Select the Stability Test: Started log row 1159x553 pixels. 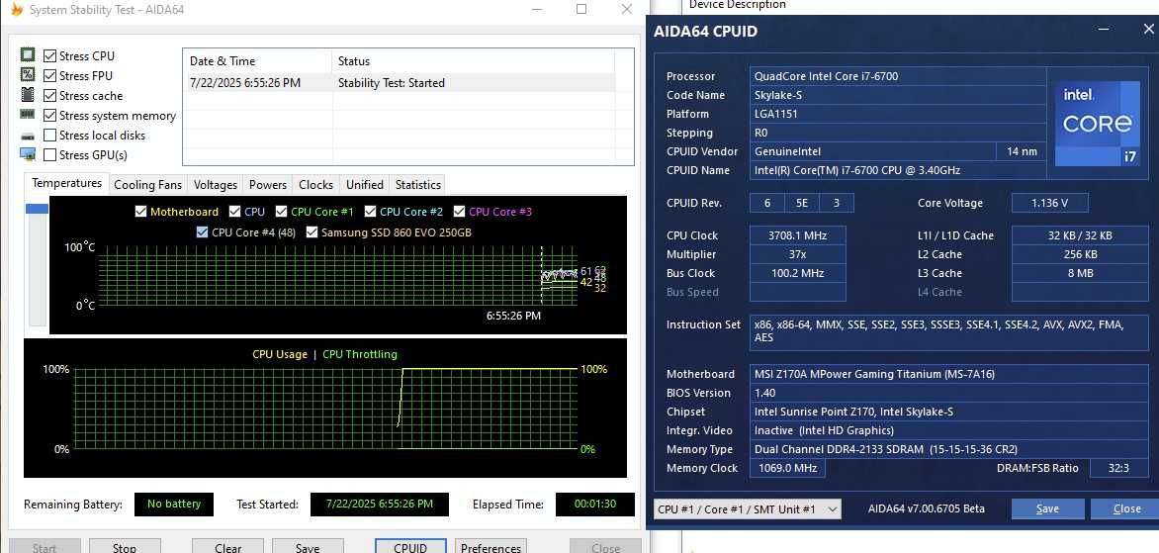click(x=399, y=83)
